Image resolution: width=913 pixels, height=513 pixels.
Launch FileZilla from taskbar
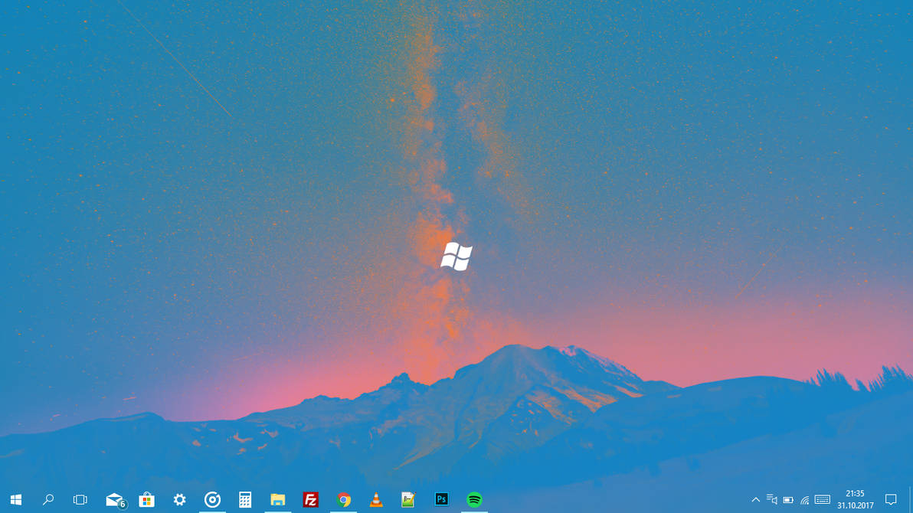click(311, 500)
